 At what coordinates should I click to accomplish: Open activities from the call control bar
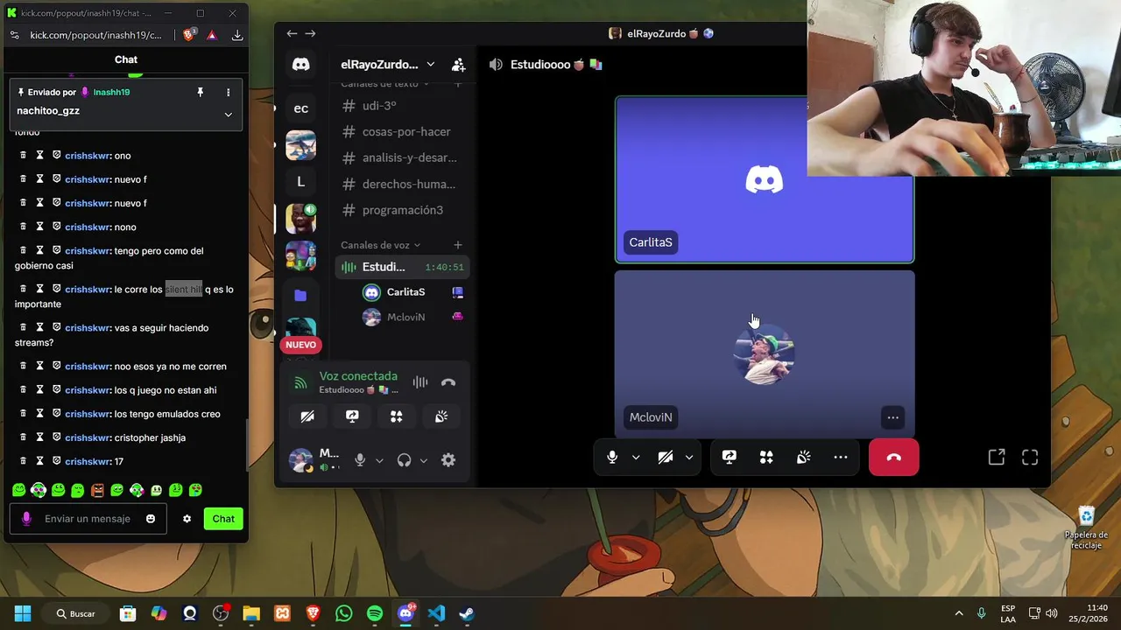(766, 457)
